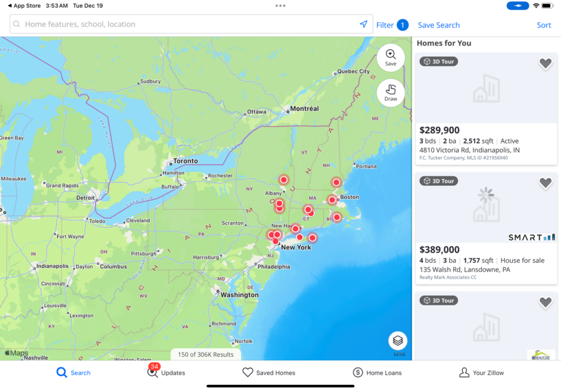Select the map pin just west of Boston
The width and height of the screenshot is (561, 391).
point(332,200)
